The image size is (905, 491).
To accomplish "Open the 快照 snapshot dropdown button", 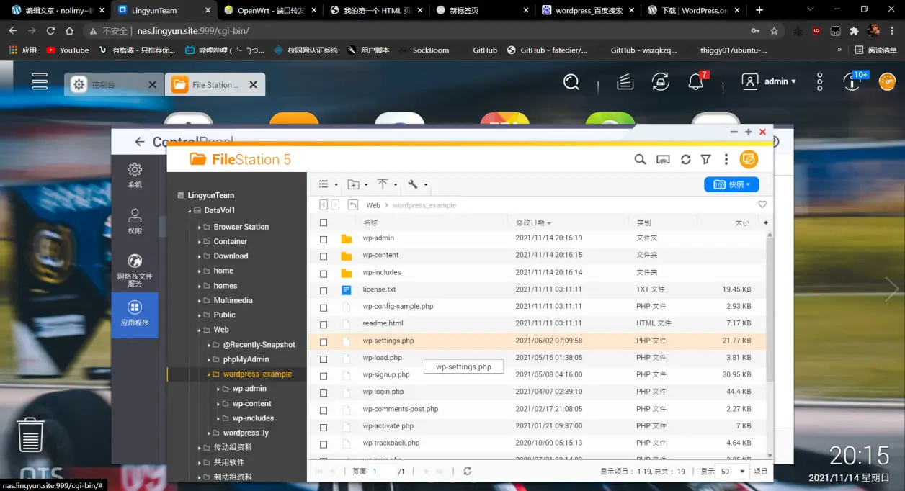I will pyautogui.click(x=731, y=185).
